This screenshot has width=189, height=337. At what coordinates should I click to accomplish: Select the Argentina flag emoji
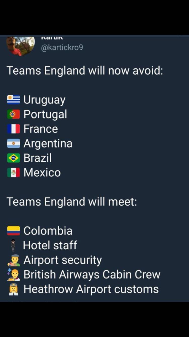(13, 143)
